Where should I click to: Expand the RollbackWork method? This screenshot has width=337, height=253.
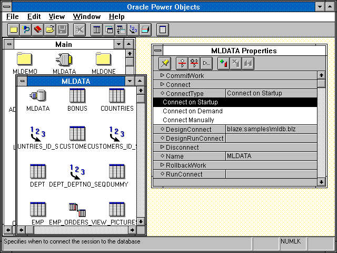(162, 165)
